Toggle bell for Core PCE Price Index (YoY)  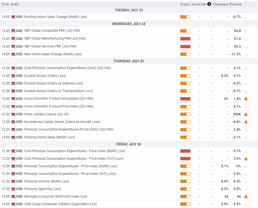(x=246, y=159)
